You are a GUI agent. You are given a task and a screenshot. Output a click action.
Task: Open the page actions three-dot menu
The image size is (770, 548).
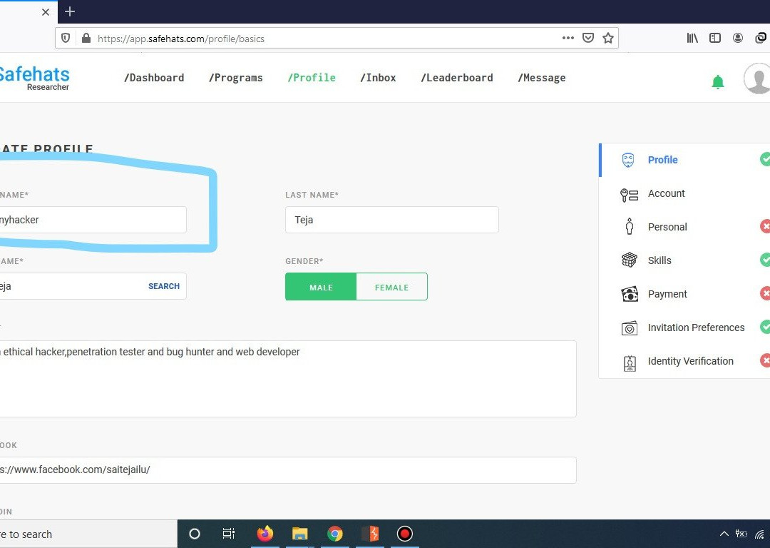(x=568, y=39)
